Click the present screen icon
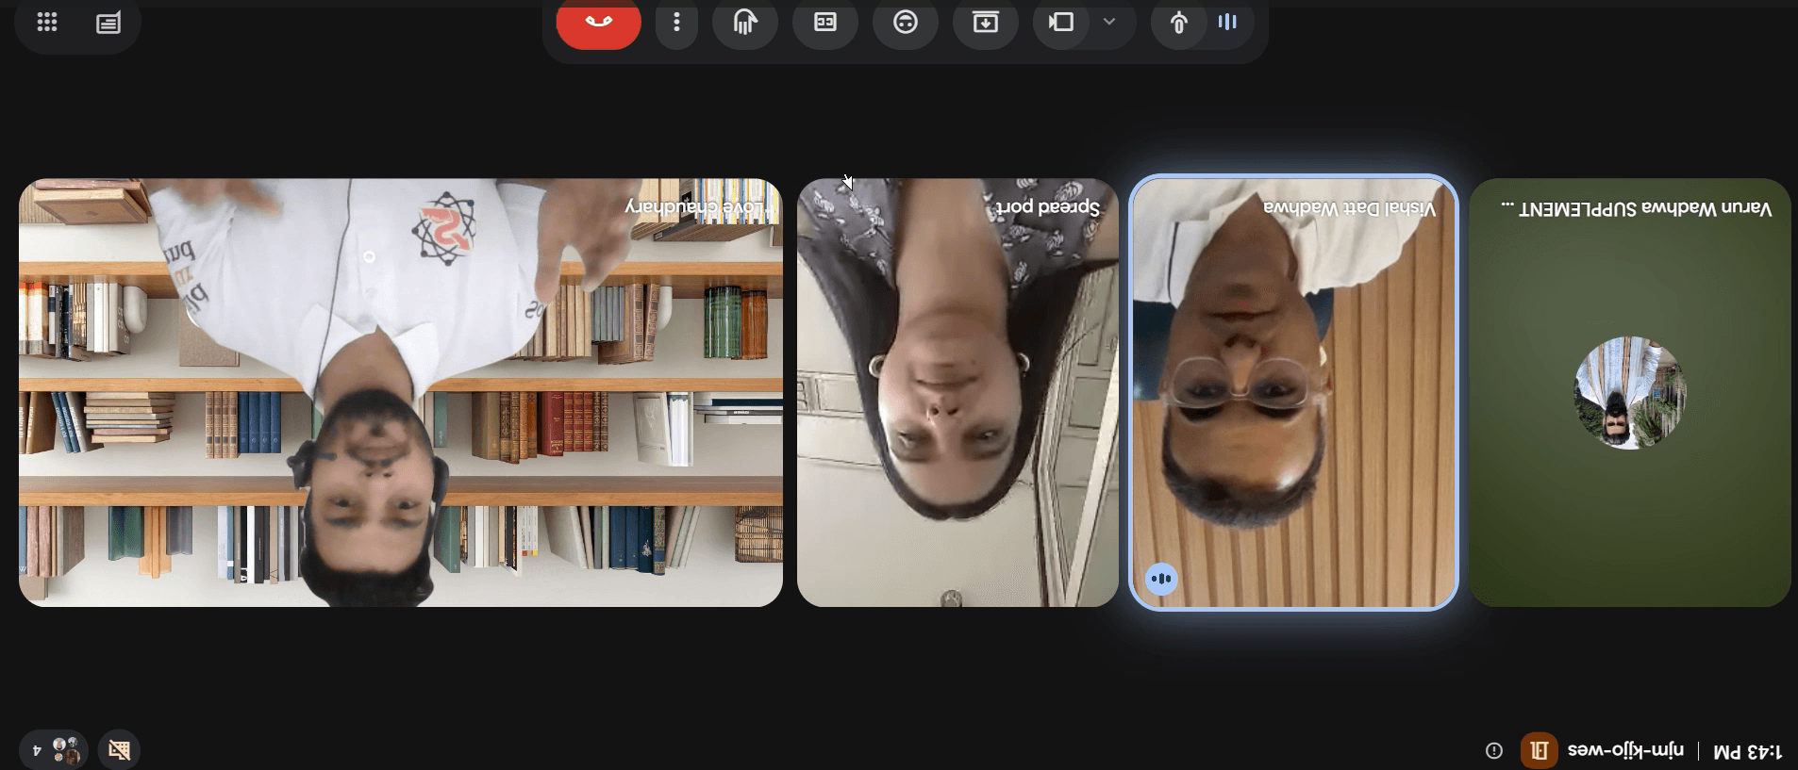 986,23
